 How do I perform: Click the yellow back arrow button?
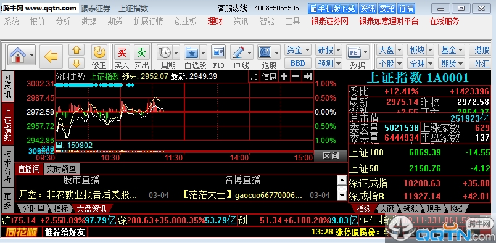click(51, 57)
